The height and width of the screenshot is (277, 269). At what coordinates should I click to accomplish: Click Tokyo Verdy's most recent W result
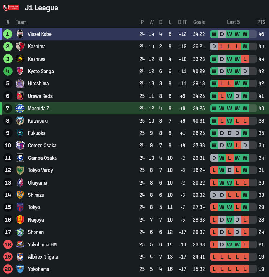(245, 170)
